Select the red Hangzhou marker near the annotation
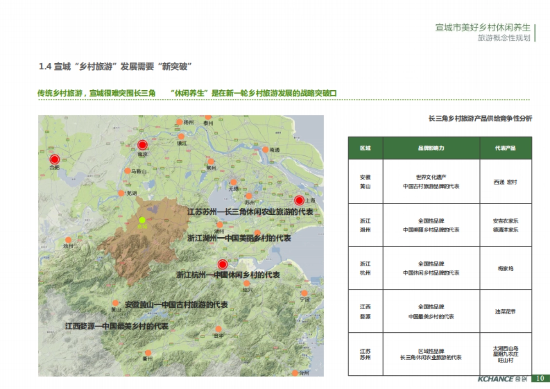Screen dimensions: 550x389 222,264
